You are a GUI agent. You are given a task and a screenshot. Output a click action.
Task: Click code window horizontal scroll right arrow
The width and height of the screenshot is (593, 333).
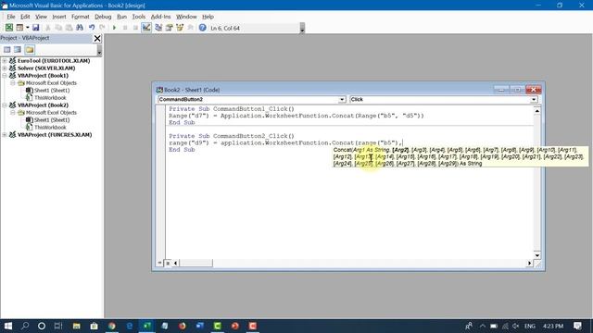point(529,263)
